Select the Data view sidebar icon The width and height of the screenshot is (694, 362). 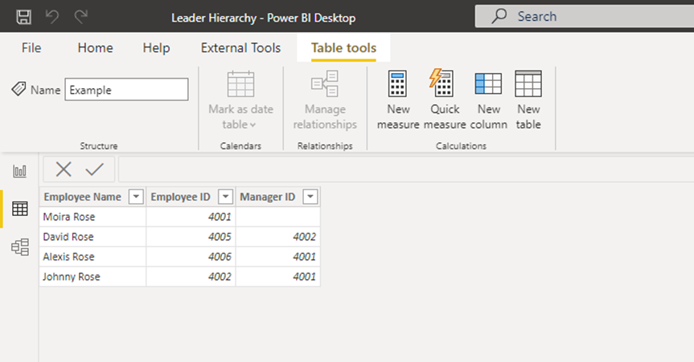tap(20, 209)
